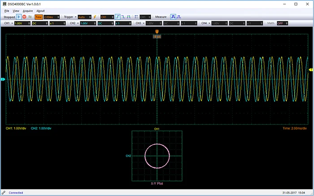The image size is (314, 196).
Task: Click the connection status icon
Action: [x=4, y=192]
